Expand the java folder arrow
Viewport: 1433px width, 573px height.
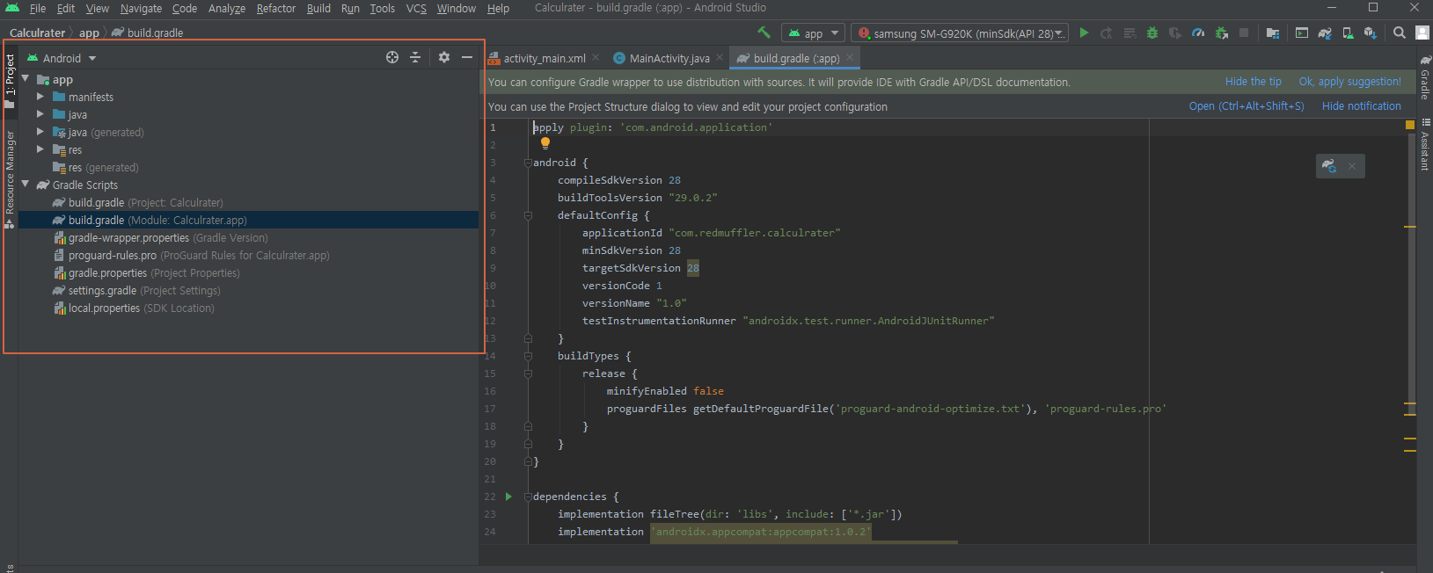coord(40,114)
